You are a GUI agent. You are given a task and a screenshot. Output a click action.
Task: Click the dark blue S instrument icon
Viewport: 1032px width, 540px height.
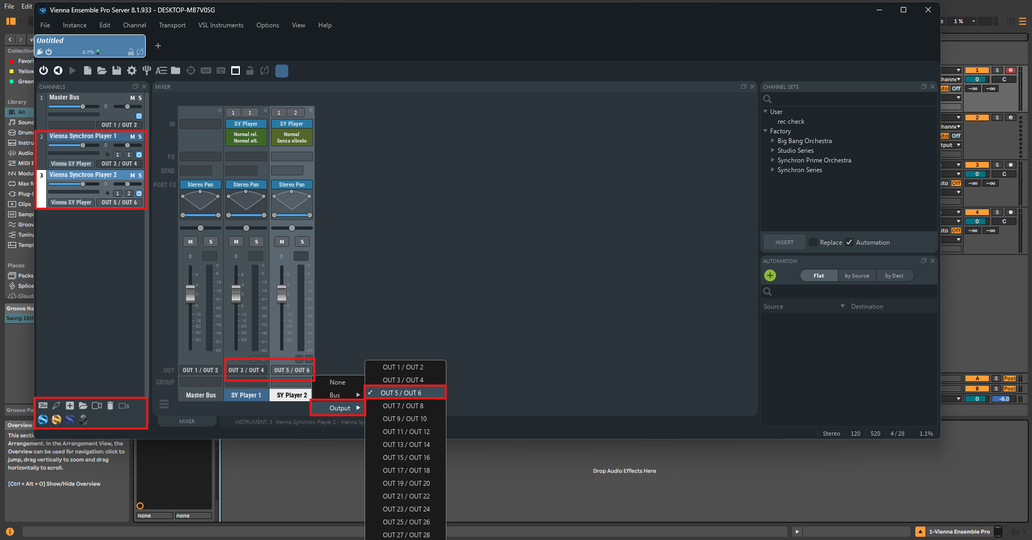(70, 420)
